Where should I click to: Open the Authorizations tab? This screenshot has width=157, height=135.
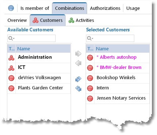pyautogui.click(x=105, y=8)
